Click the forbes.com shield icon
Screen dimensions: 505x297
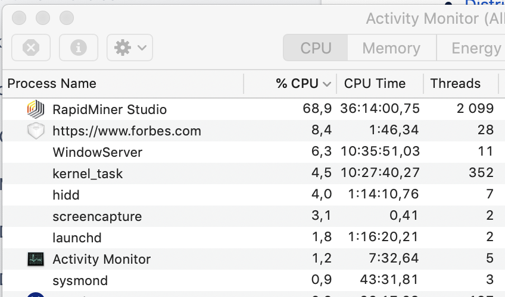pos(36,131)
